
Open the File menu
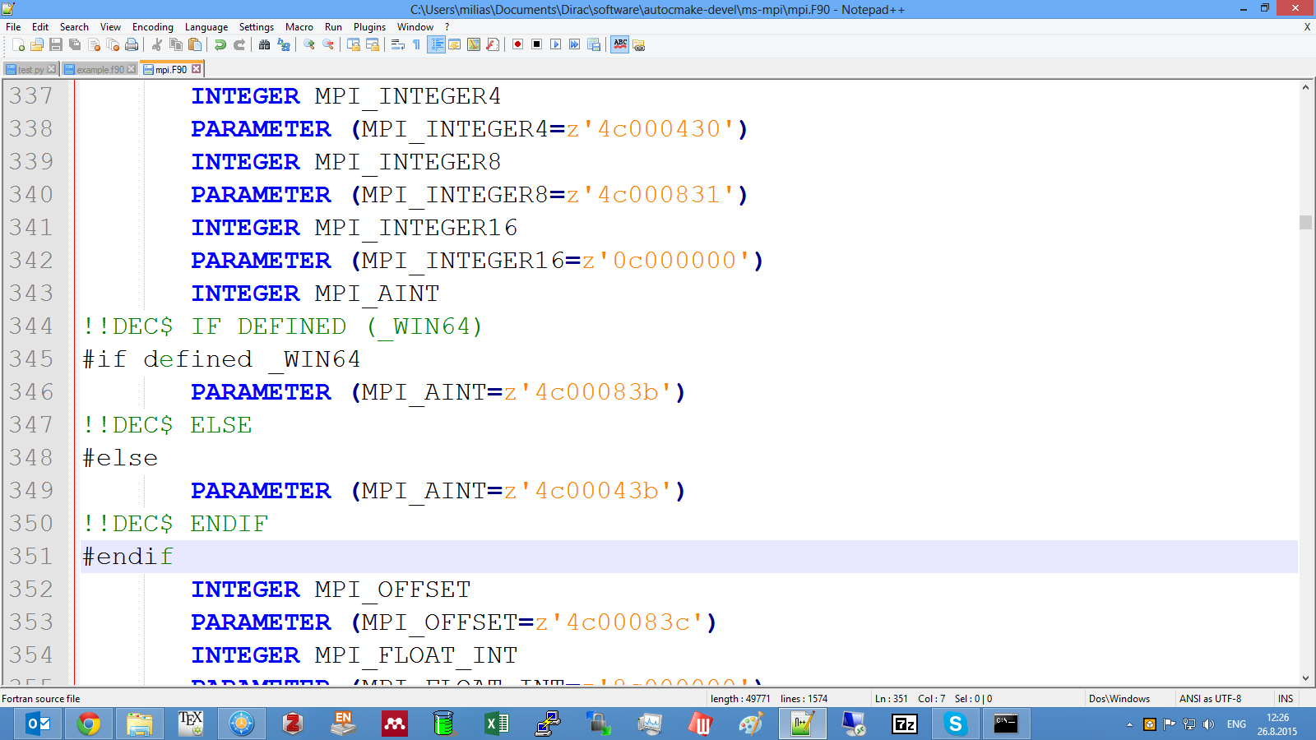(13, 27)
